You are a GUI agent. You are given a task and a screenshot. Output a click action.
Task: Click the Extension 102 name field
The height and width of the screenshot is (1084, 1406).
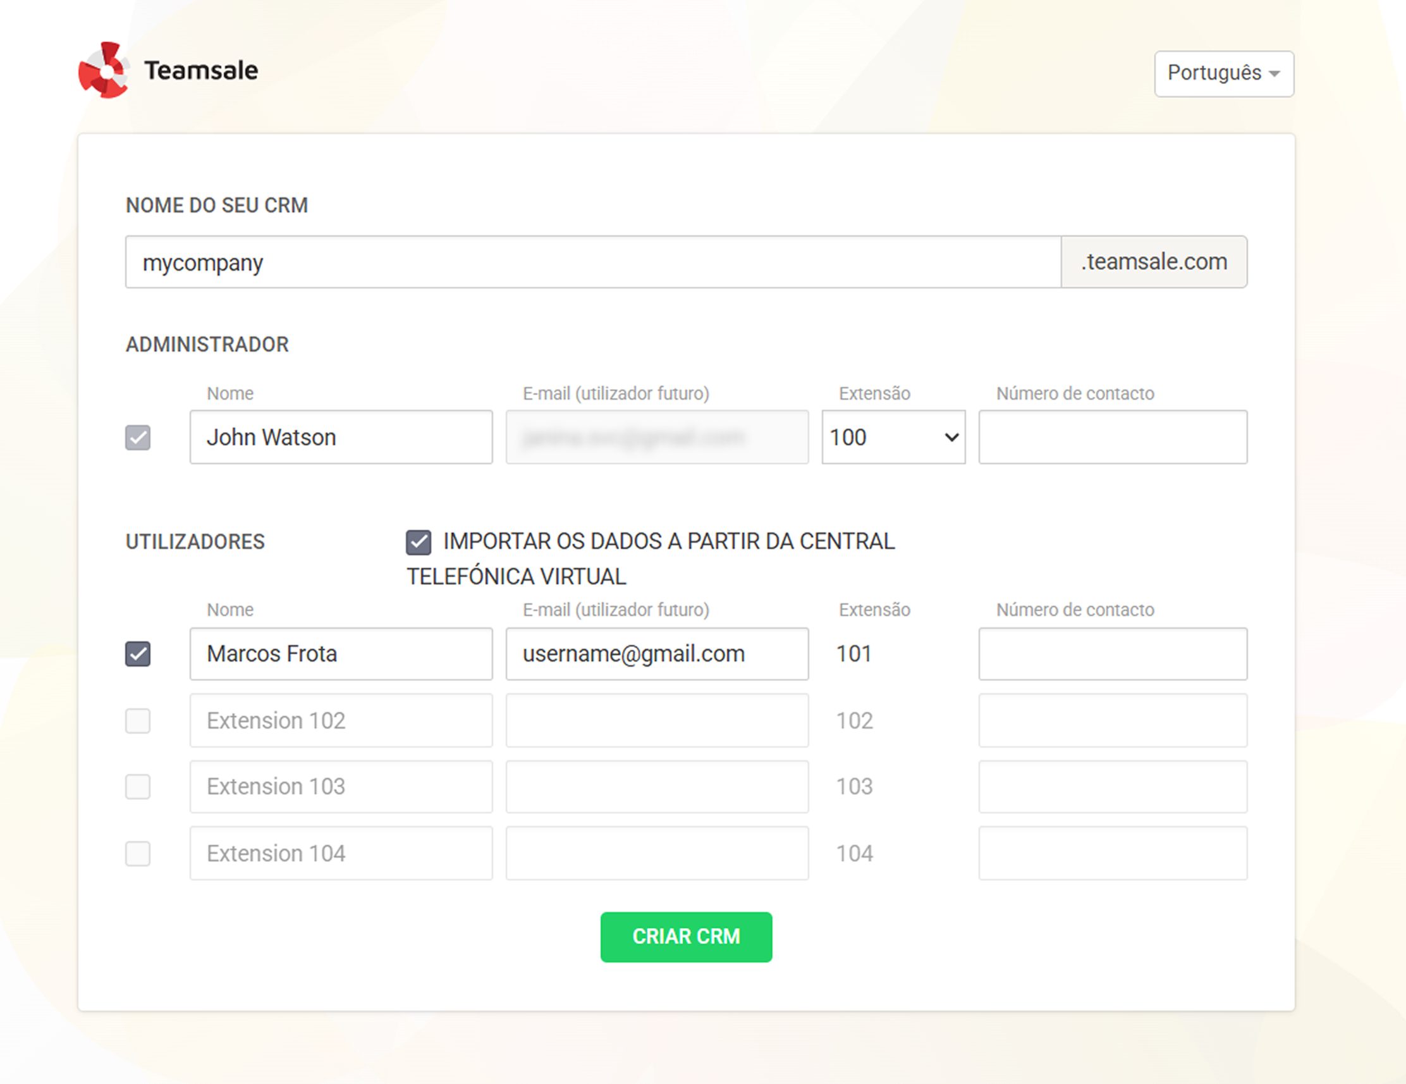click(x=341, y=721)
